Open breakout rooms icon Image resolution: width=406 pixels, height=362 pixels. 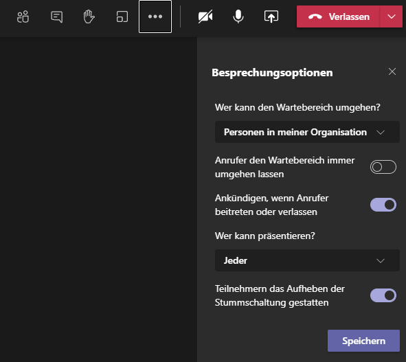122,17
